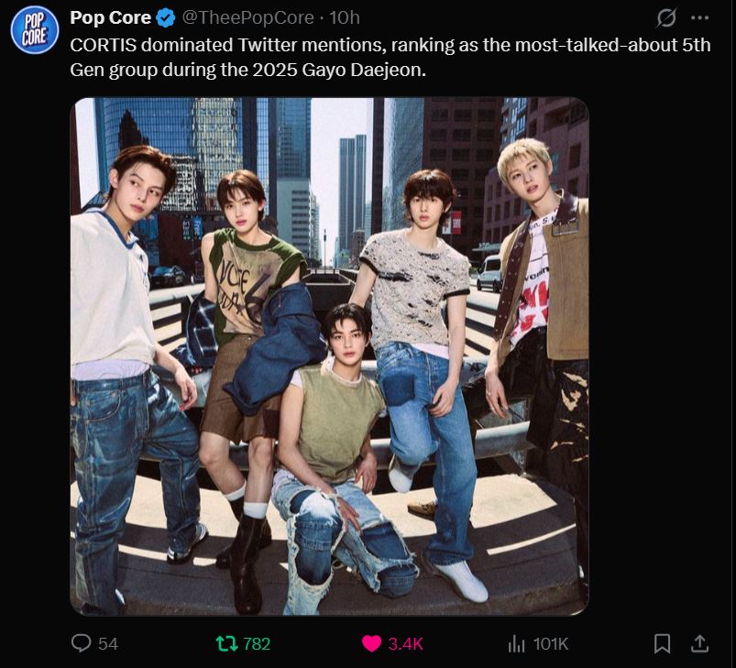The width and height of the screenshot is (736, 668).
Task: Click the 3.4K likes count
Action: 405,643
